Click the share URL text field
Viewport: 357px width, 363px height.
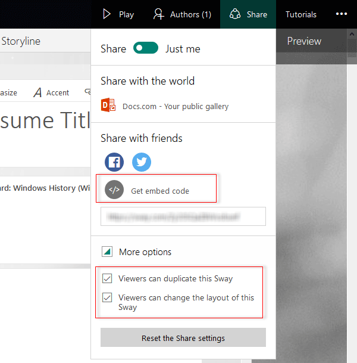183,216
